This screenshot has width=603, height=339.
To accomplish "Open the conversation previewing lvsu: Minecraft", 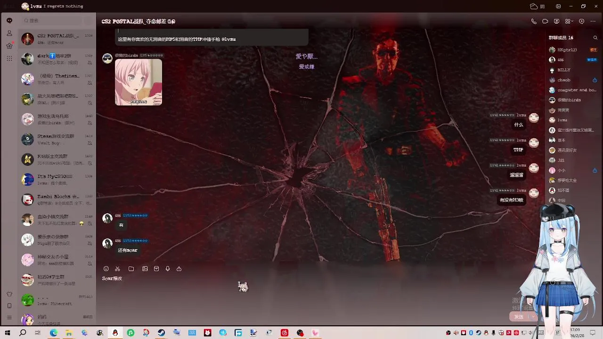I will [57, 300].
